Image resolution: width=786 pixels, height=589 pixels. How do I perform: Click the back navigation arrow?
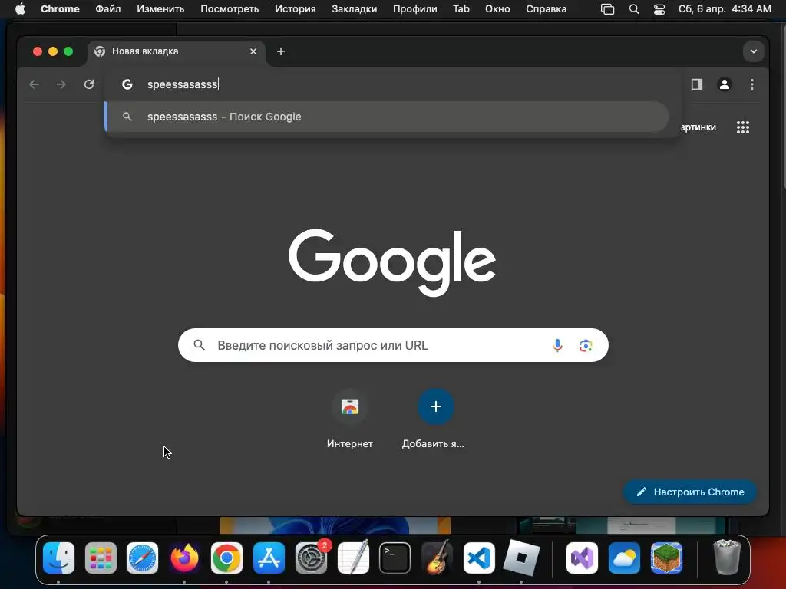pyautogui.click(x=34, y=84)
